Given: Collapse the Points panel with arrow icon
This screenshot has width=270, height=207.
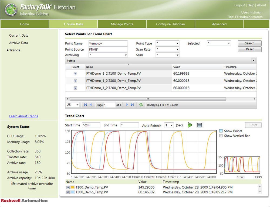Looking at the screenshot, I should [x=253, y=61].
